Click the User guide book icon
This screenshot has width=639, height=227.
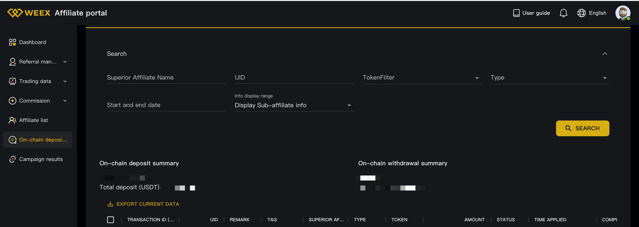click(516, 13)
